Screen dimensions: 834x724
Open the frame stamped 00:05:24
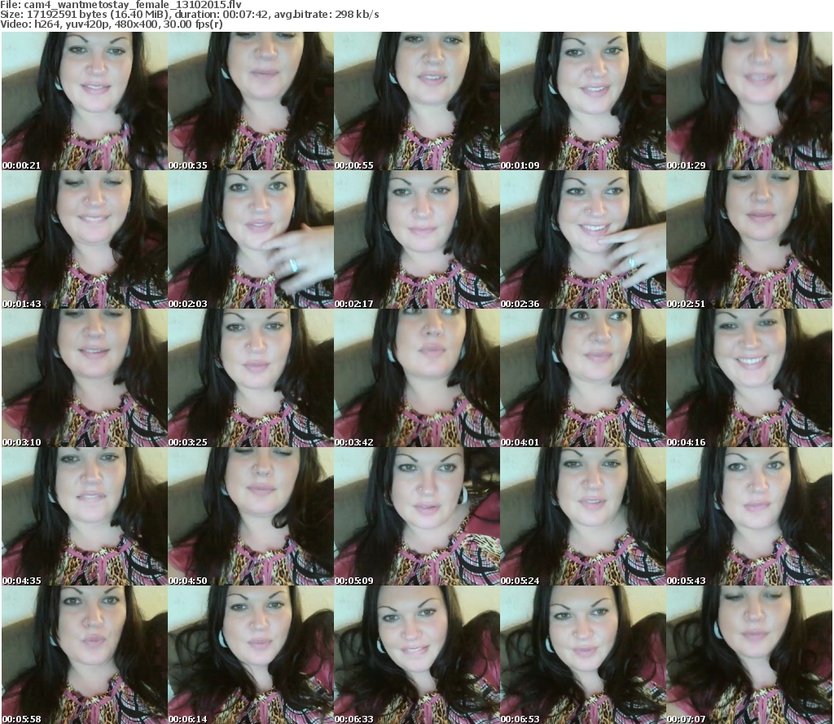(x=583, y=516)
